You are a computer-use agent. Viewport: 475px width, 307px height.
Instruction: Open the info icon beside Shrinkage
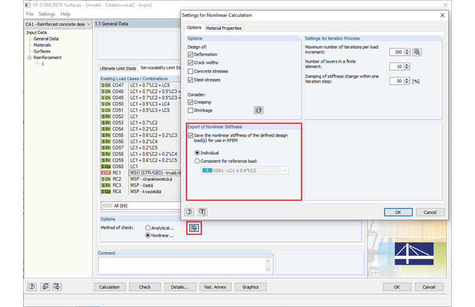point(258,110)
